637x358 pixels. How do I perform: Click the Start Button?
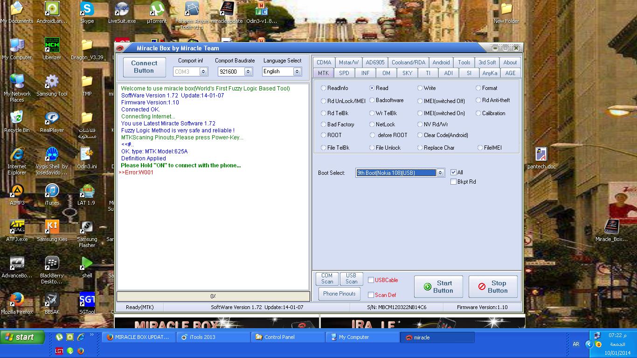click(439, 287)
